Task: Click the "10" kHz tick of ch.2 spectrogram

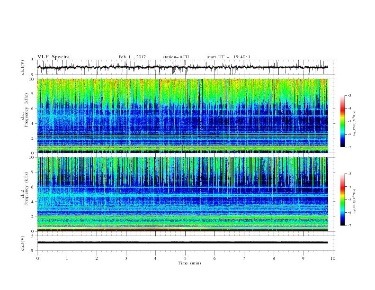Action: pyautogui.click(x=32, y=157)
